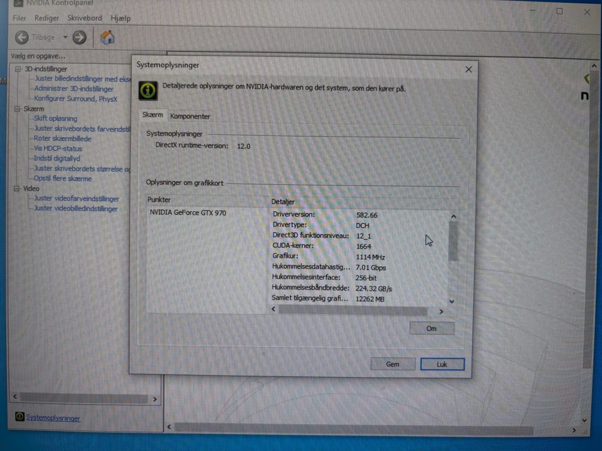The height and width of the screenshot is (451, 602).
Task: Go back with the Tilbage arrow icon
Action: [22, 37]
